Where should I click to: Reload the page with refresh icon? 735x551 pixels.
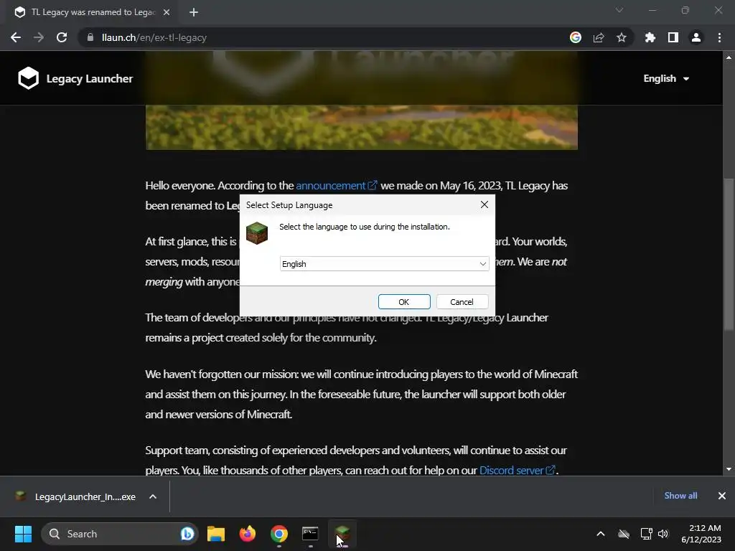(62, 37)
